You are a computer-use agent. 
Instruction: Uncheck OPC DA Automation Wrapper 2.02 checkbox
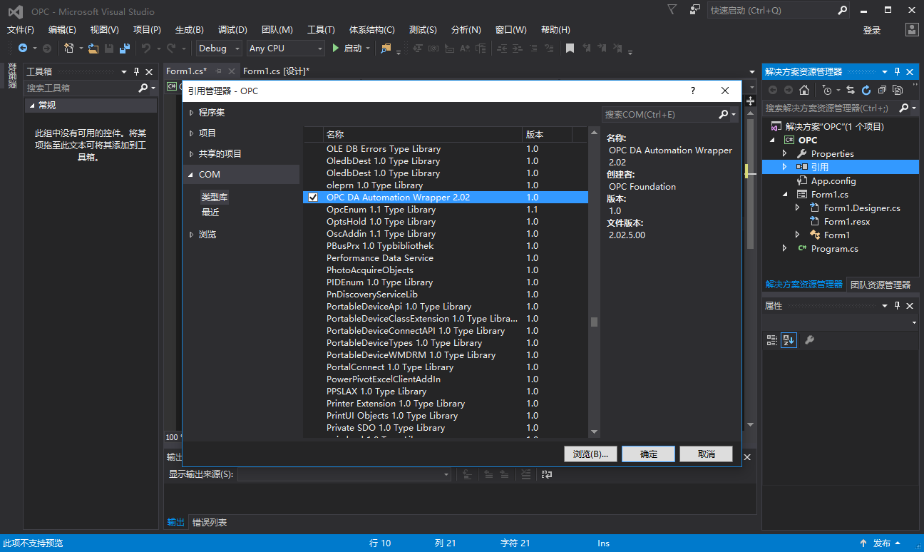(x=313, y=198)
